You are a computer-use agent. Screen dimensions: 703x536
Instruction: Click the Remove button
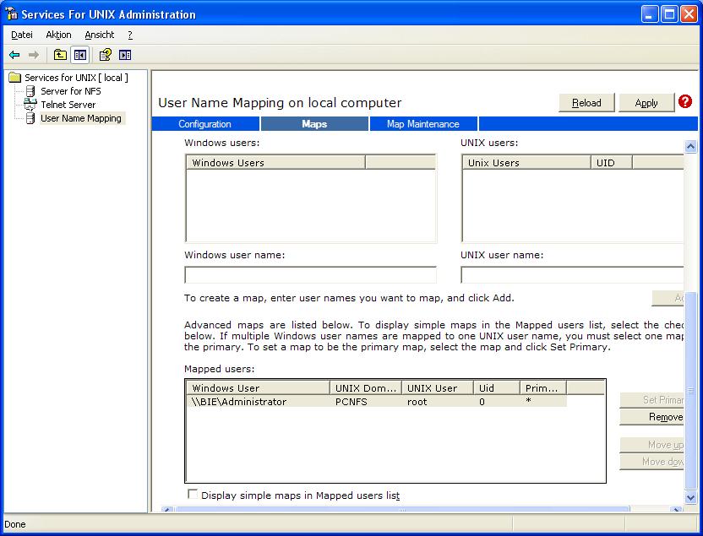click(652, 417)
